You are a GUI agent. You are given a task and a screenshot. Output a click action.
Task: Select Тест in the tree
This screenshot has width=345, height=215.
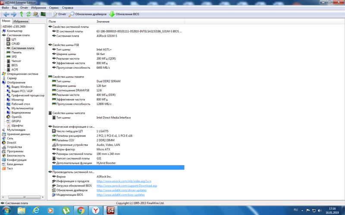(10, 169)
